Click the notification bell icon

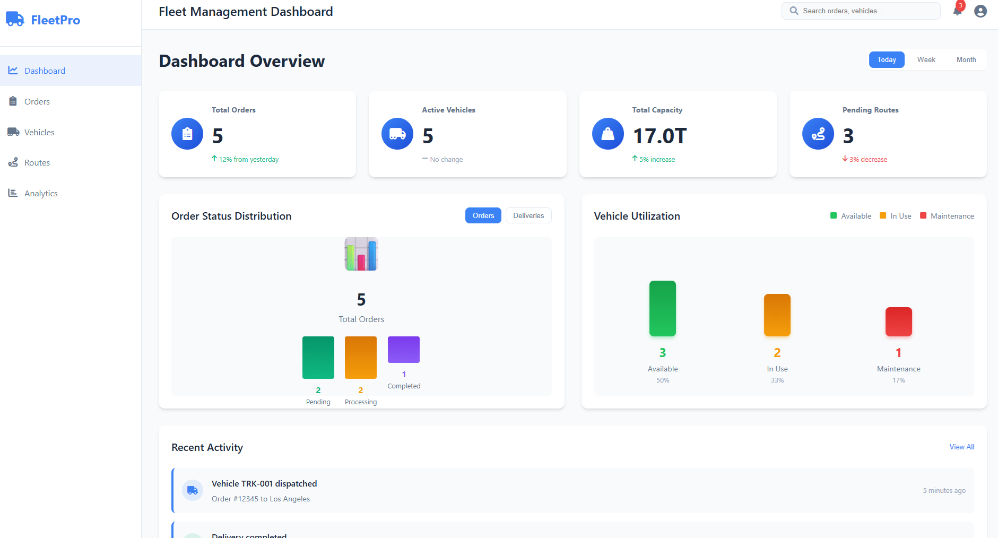coord(956,11)
